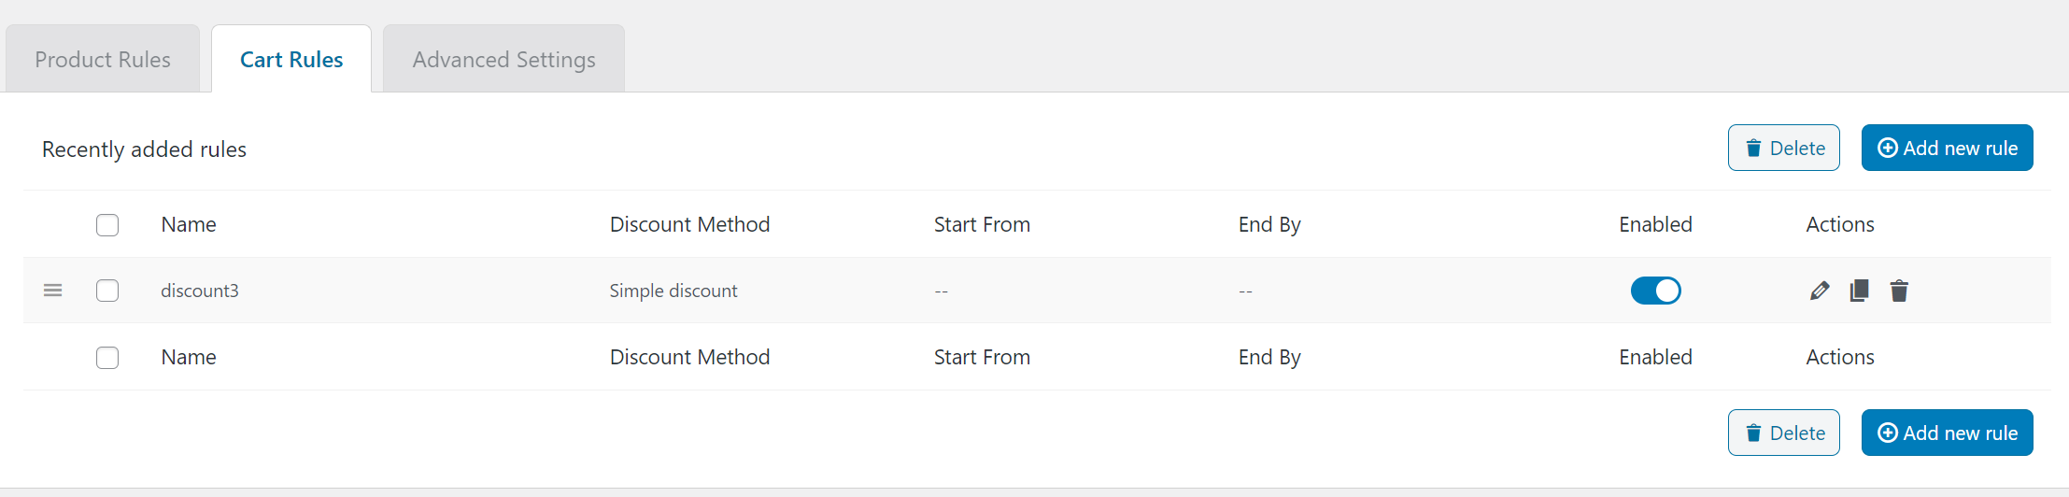Click the Discount Method column header
This screenshot has width=2069, height=497.
(x=689, y=224)
